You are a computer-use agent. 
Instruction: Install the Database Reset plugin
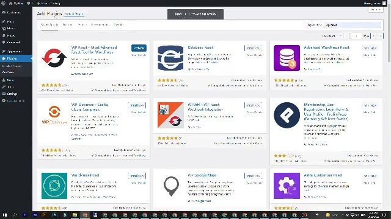[254, 48]
